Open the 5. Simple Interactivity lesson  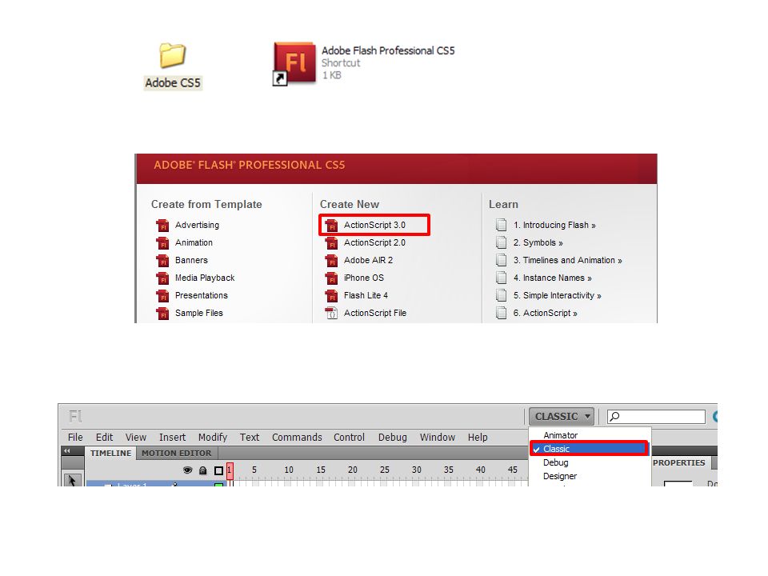click(557, 295)
